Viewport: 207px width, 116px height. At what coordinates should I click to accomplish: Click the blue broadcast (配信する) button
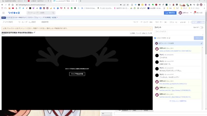click(x=170, y=13)
